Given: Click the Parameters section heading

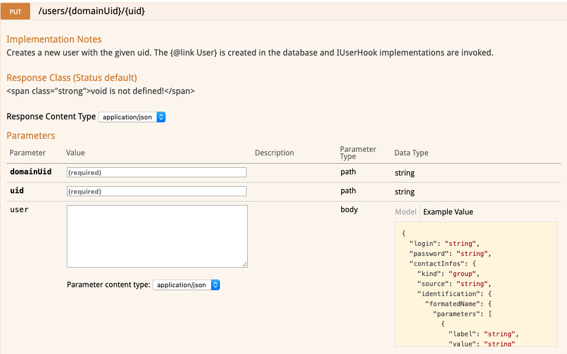Looking at the screenshot, I should tap(31, 136).
